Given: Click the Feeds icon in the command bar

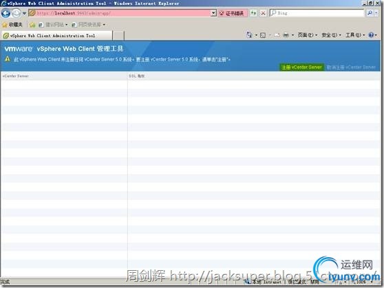Looking at the screenshot, I should point(263,35).
